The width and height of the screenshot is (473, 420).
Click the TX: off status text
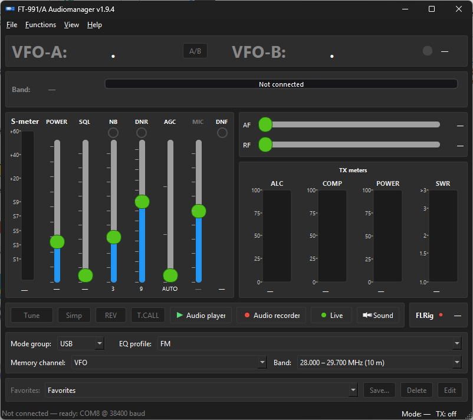[x=446, y=414]
